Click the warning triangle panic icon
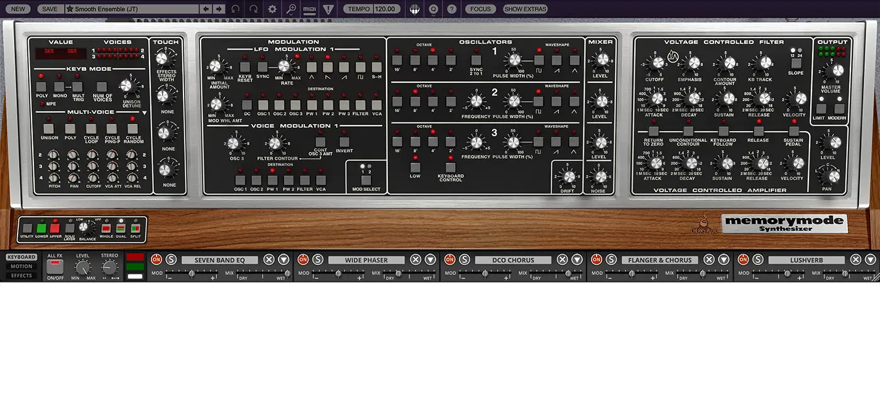The width and height of the screenshot is (880, 420). pos(327,9)
